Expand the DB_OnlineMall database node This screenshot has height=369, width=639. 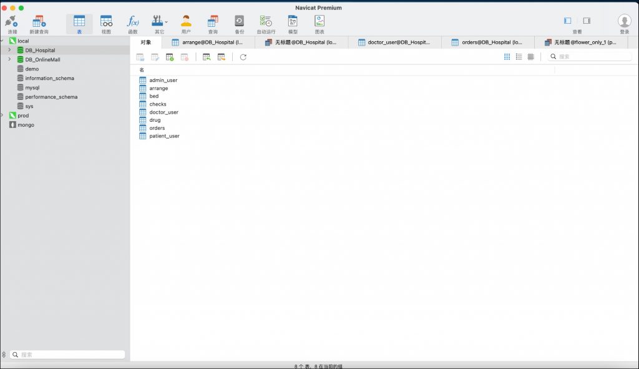pyautogui.click(x=9, y=59)
